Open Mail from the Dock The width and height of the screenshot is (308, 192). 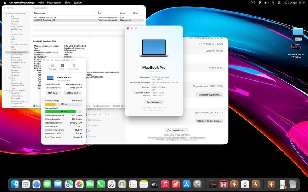click(x=58, y=184)
